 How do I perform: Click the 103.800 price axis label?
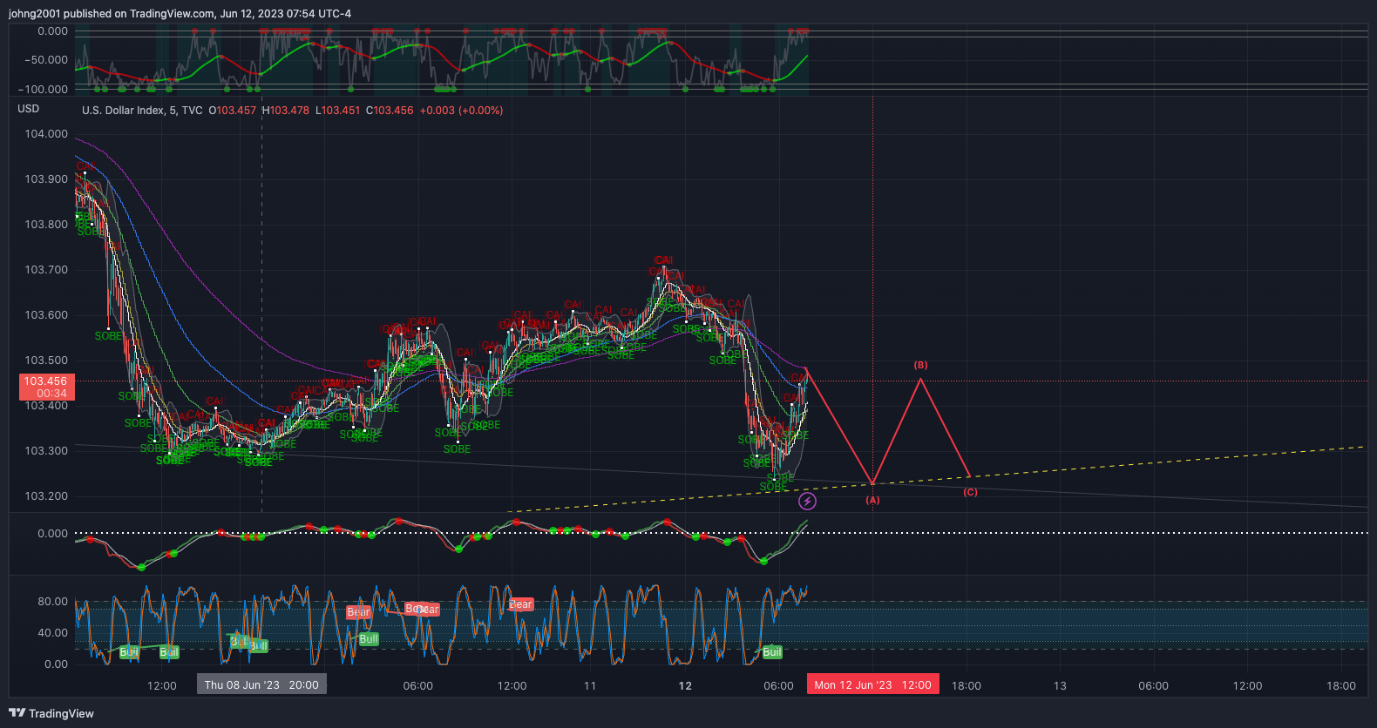coord(46,225)
